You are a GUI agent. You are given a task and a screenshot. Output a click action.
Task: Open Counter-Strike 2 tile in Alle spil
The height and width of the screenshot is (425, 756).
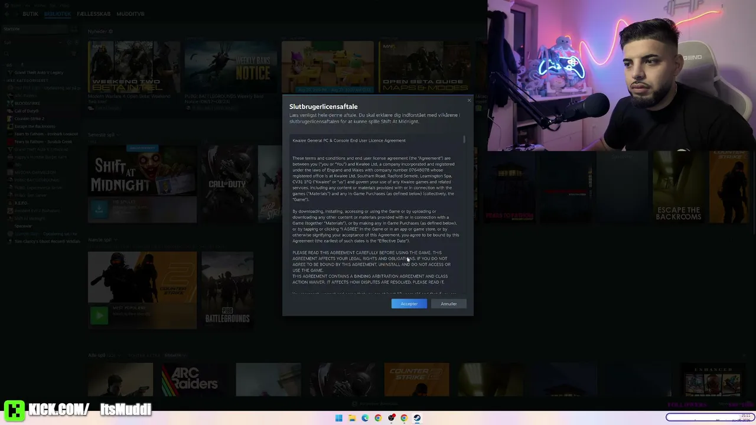point(416,380)
